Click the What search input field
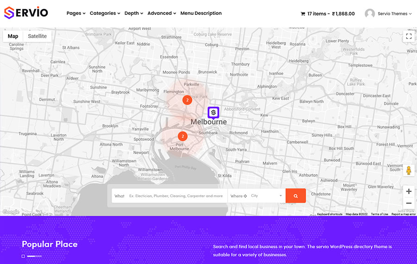This screenshot has width=417, height=264. [x=176, y=196]
